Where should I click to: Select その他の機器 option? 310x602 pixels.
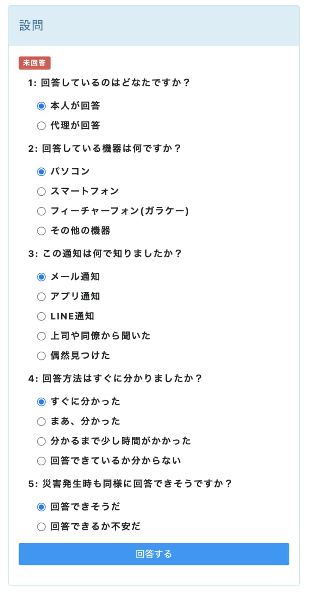pyautogui.click(x=41, y=231)
